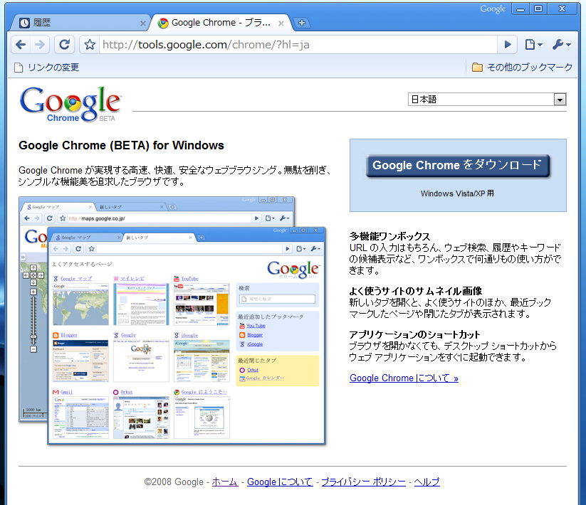Go back with the back arrow button
586x505 pixels.
coord(21,45)
